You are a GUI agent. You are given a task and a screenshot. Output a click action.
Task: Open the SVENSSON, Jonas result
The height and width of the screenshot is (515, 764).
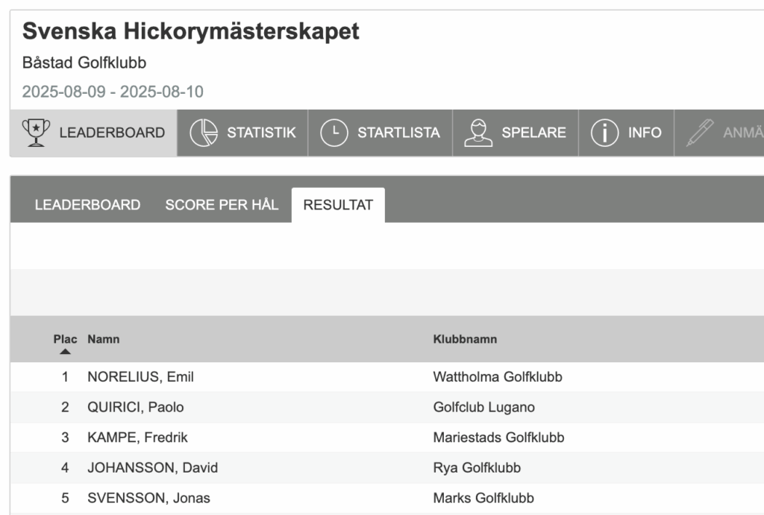148,498
